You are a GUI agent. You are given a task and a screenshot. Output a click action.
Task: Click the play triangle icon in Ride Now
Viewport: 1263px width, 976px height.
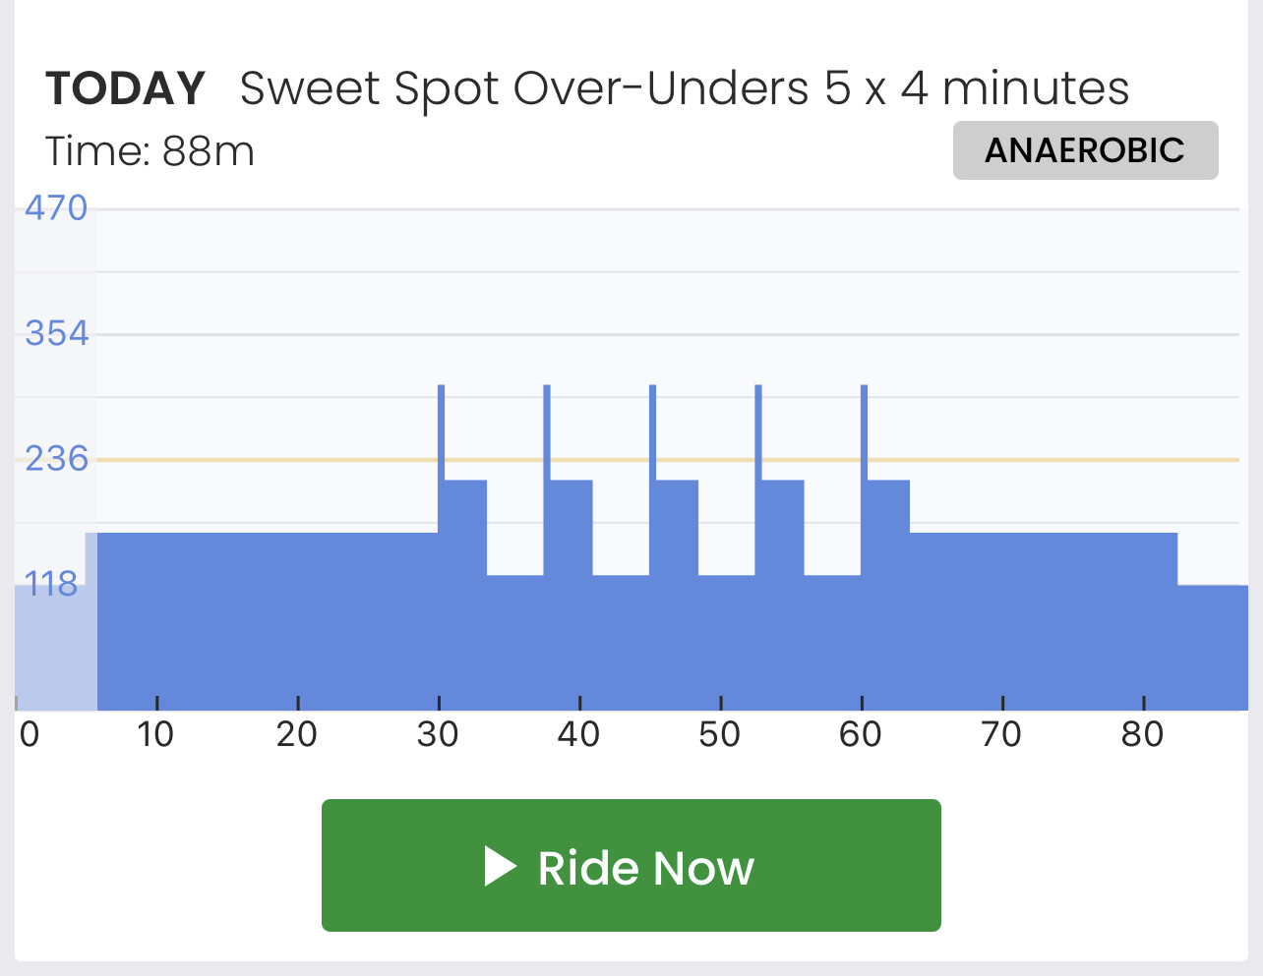[501, 867]
